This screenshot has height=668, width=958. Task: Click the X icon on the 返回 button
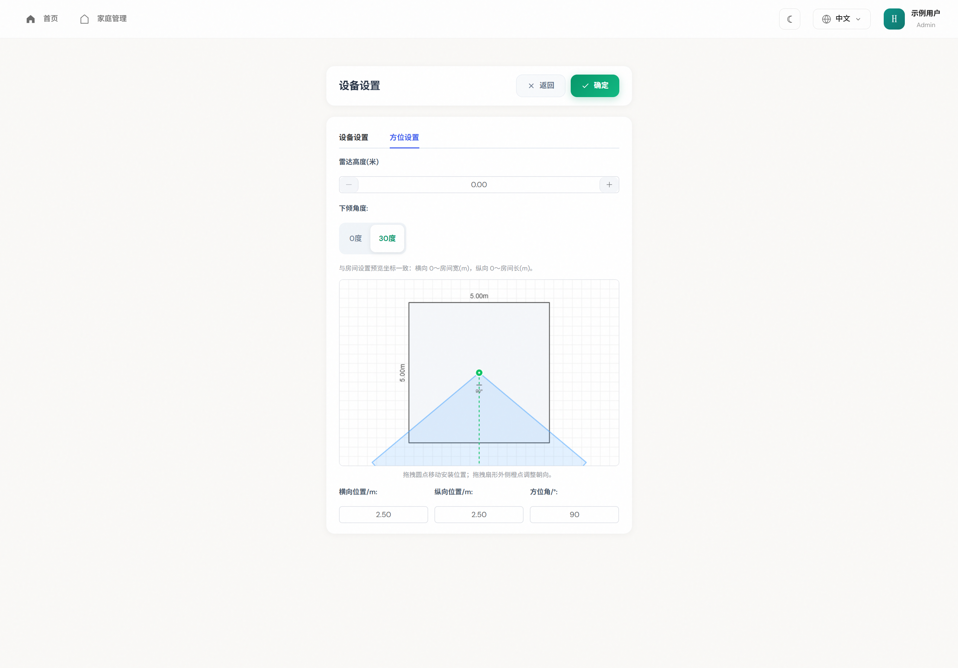click(531, 86)
